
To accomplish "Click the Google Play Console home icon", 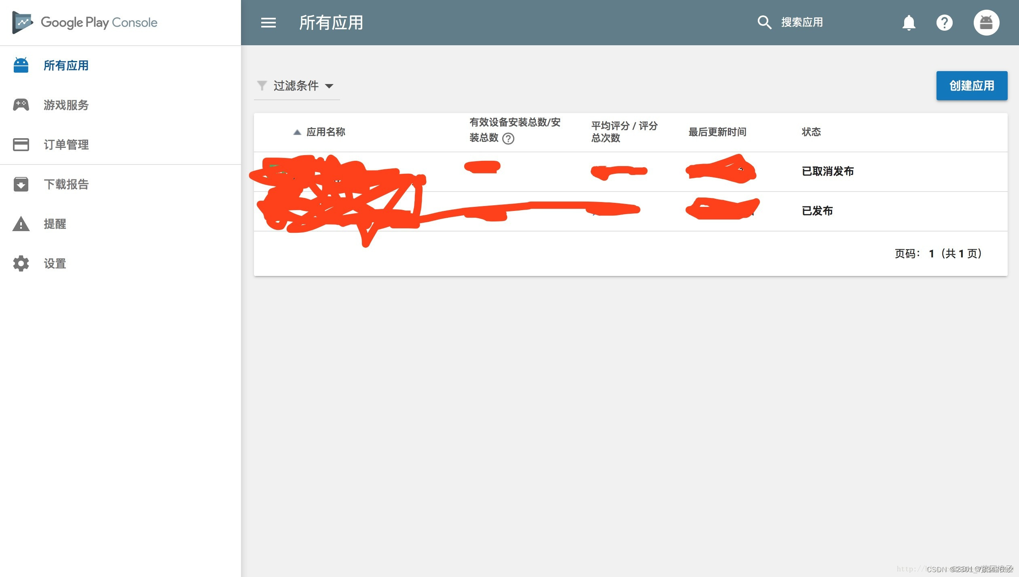I will (20, 22).
